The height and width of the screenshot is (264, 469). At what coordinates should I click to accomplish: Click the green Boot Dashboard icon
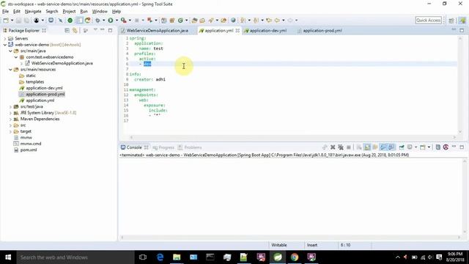click(70, 21)
